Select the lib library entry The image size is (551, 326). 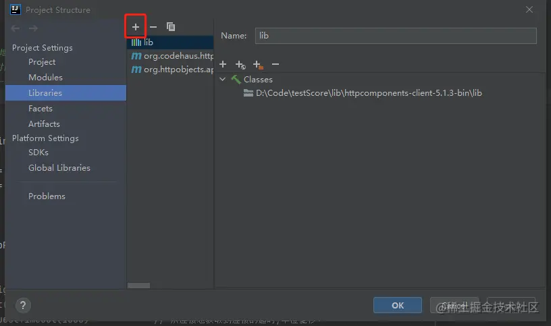click(170, 42)
